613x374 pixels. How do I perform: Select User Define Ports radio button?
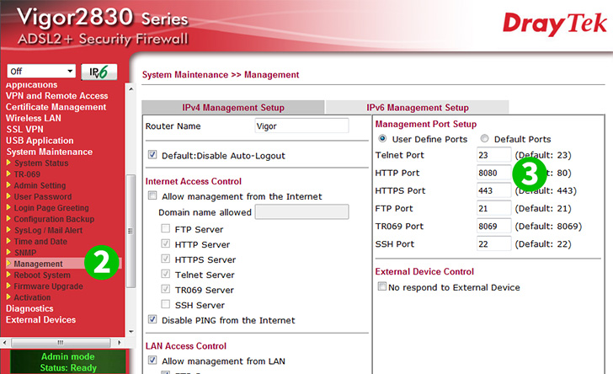click(x=382, y=138)
